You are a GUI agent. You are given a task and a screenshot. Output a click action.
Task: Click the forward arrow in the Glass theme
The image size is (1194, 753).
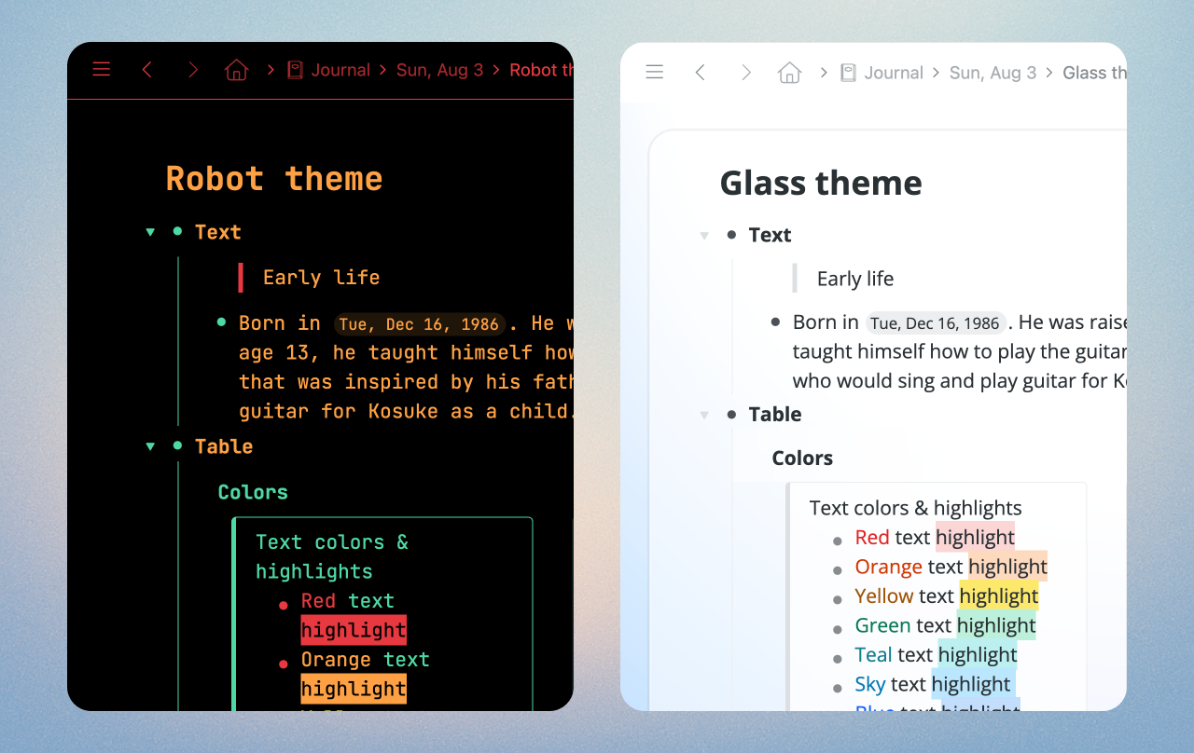point(744,71)
